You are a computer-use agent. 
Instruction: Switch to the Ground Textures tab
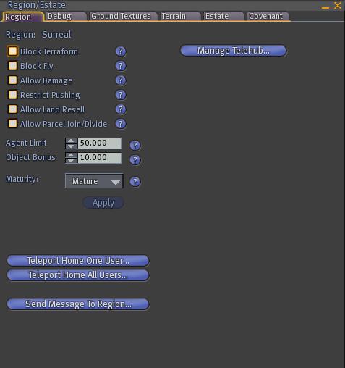click(122, 16)
